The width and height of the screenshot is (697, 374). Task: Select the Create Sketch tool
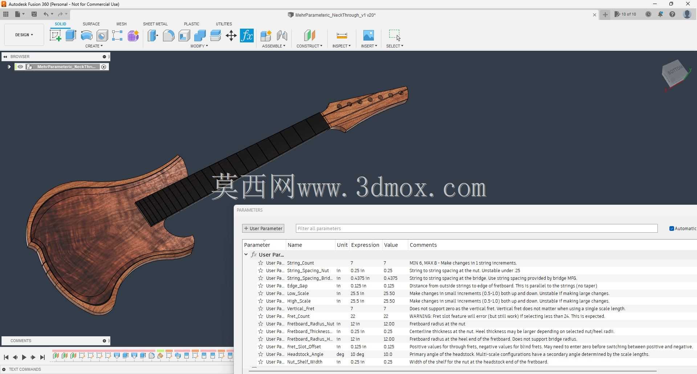(x=55, y=36)
